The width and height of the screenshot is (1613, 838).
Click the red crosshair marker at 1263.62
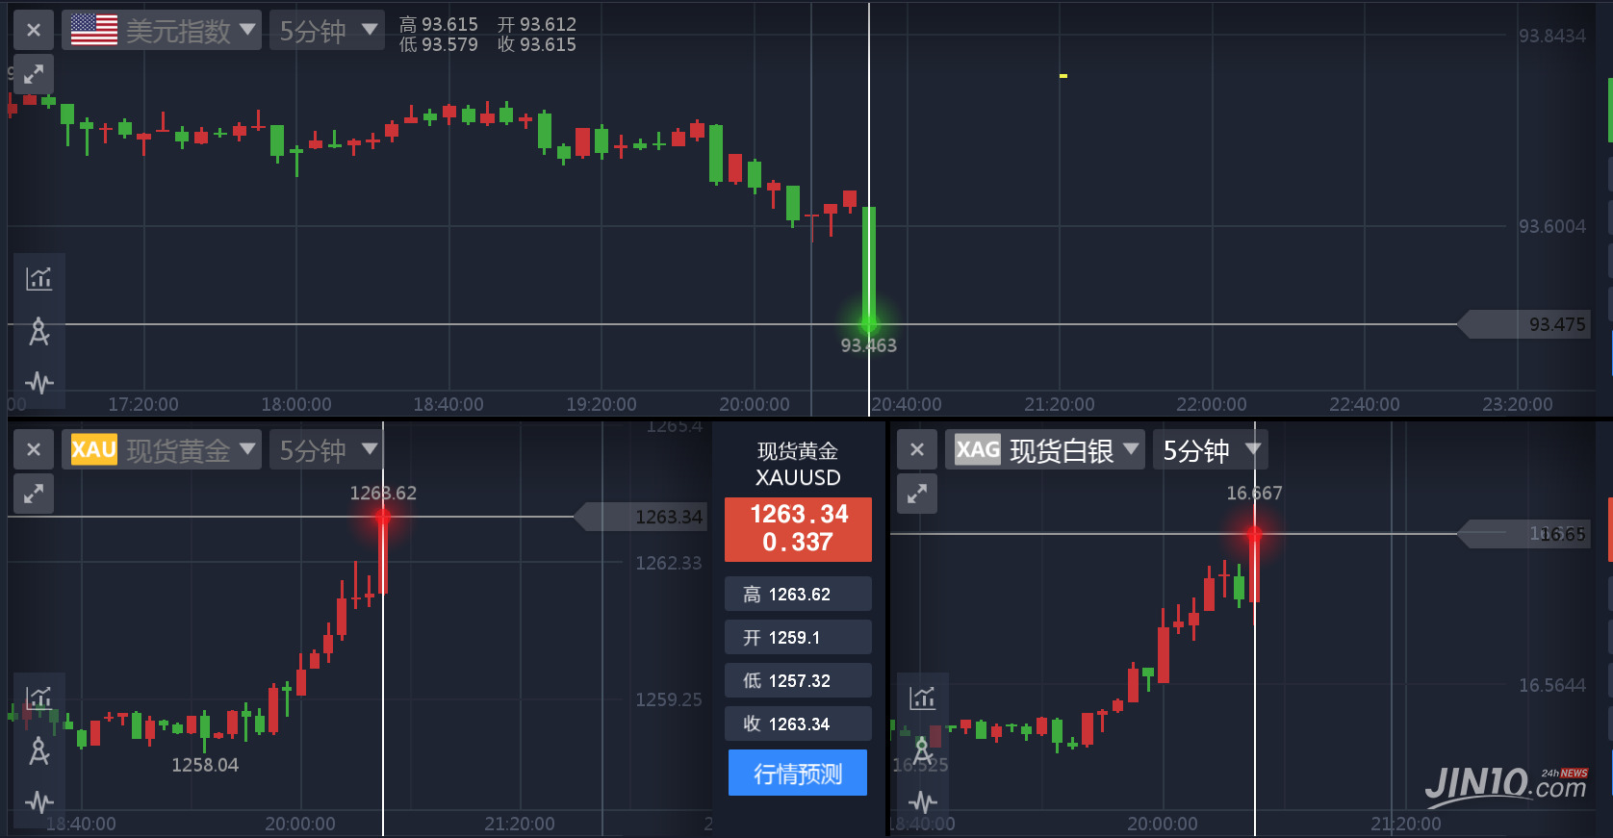tap(383, 517)
